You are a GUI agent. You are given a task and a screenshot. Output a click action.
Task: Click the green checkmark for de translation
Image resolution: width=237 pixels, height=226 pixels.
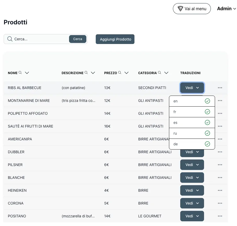tap(207, 144)
